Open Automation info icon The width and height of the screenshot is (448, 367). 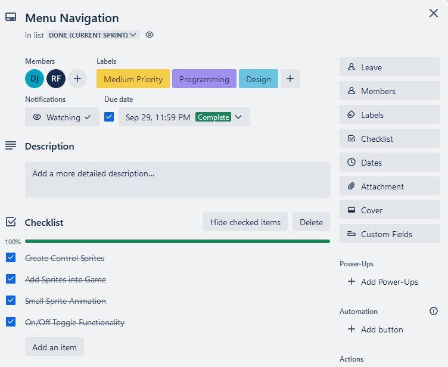click(433, 311)
